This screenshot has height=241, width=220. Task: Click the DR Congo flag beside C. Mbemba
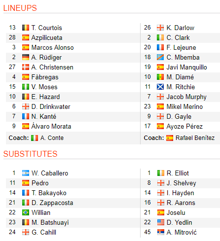(x=160, y=57)
